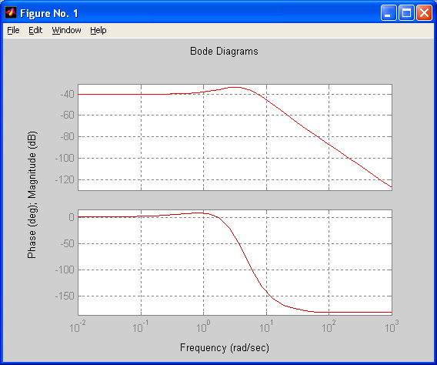Click the -100 magnitude axis tick label
Image resolution: width=437 pixels, height=365 pixels.
coord(65,158)
